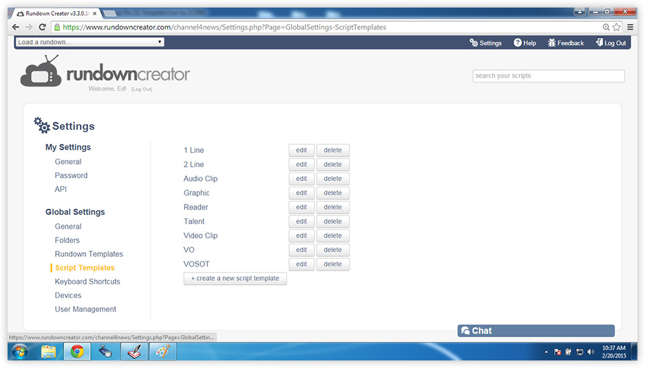645x368 pixels.
Task: Edit the VOSOT template
Action: [x=302, y=264]
